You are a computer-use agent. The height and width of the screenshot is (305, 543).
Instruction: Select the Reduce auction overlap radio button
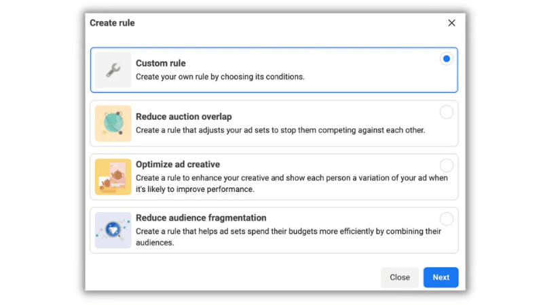[446, 113]
